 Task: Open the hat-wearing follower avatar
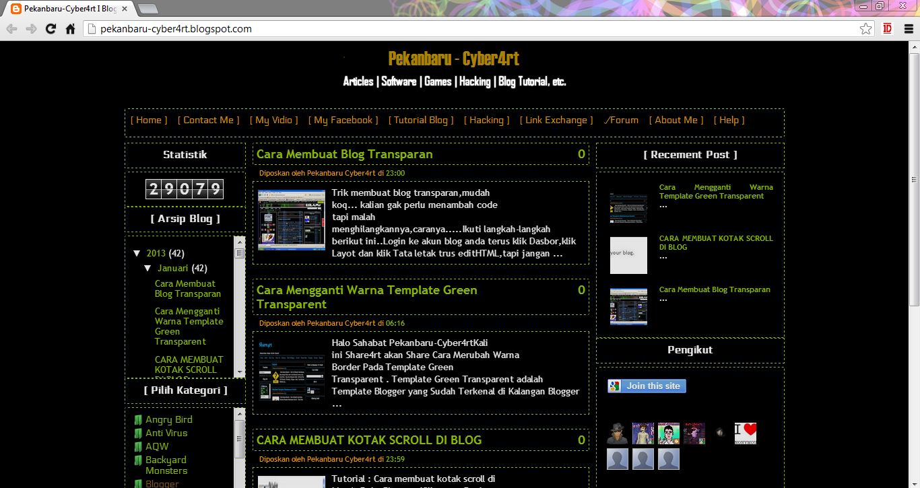pos(618,433)
